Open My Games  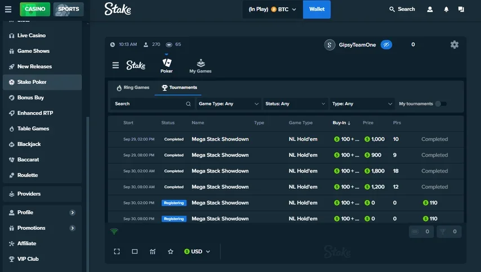[201, 66]
